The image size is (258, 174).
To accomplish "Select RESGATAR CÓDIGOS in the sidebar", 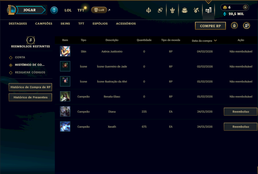I will click(30, 73).
